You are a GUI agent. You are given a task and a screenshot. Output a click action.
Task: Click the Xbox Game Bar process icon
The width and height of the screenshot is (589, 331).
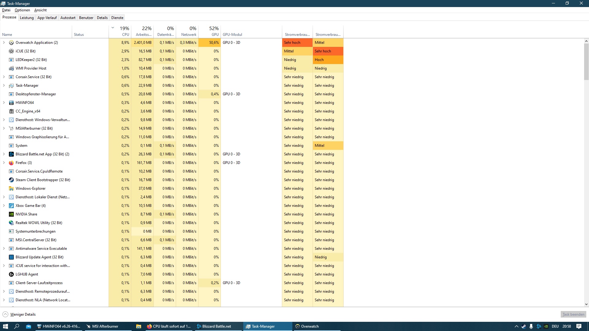point(11,206)
